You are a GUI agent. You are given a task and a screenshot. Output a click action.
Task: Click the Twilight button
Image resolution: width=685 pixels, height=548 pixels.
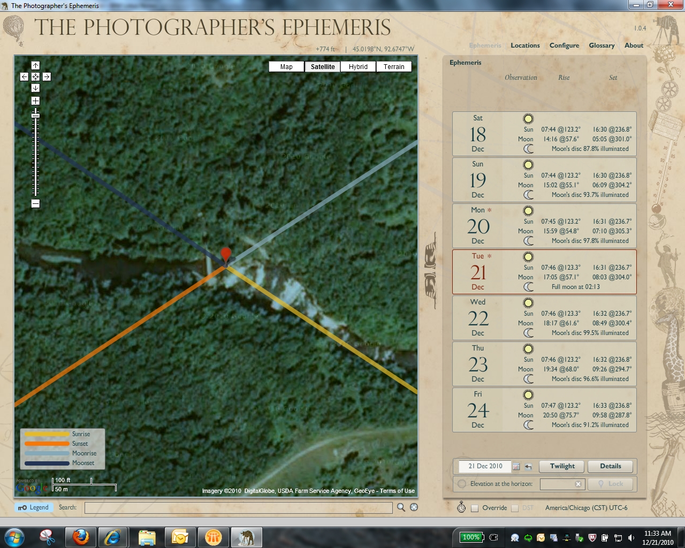point(562,466)
